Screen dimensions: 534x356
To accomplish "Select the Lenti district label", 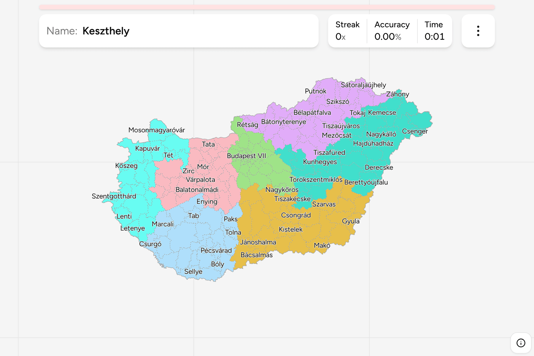I will pyautogui.click(x=124, y=216).
